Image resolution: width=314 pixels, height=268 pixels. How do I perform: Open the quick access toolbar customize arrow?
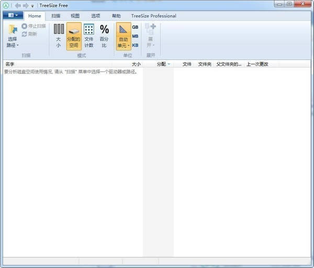32,6
